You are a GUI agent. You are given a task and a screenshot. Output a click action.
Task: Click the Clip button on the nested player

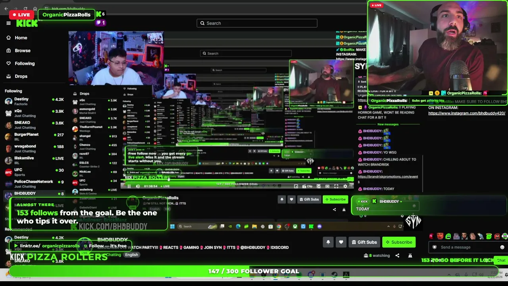[x=307, y=186]
